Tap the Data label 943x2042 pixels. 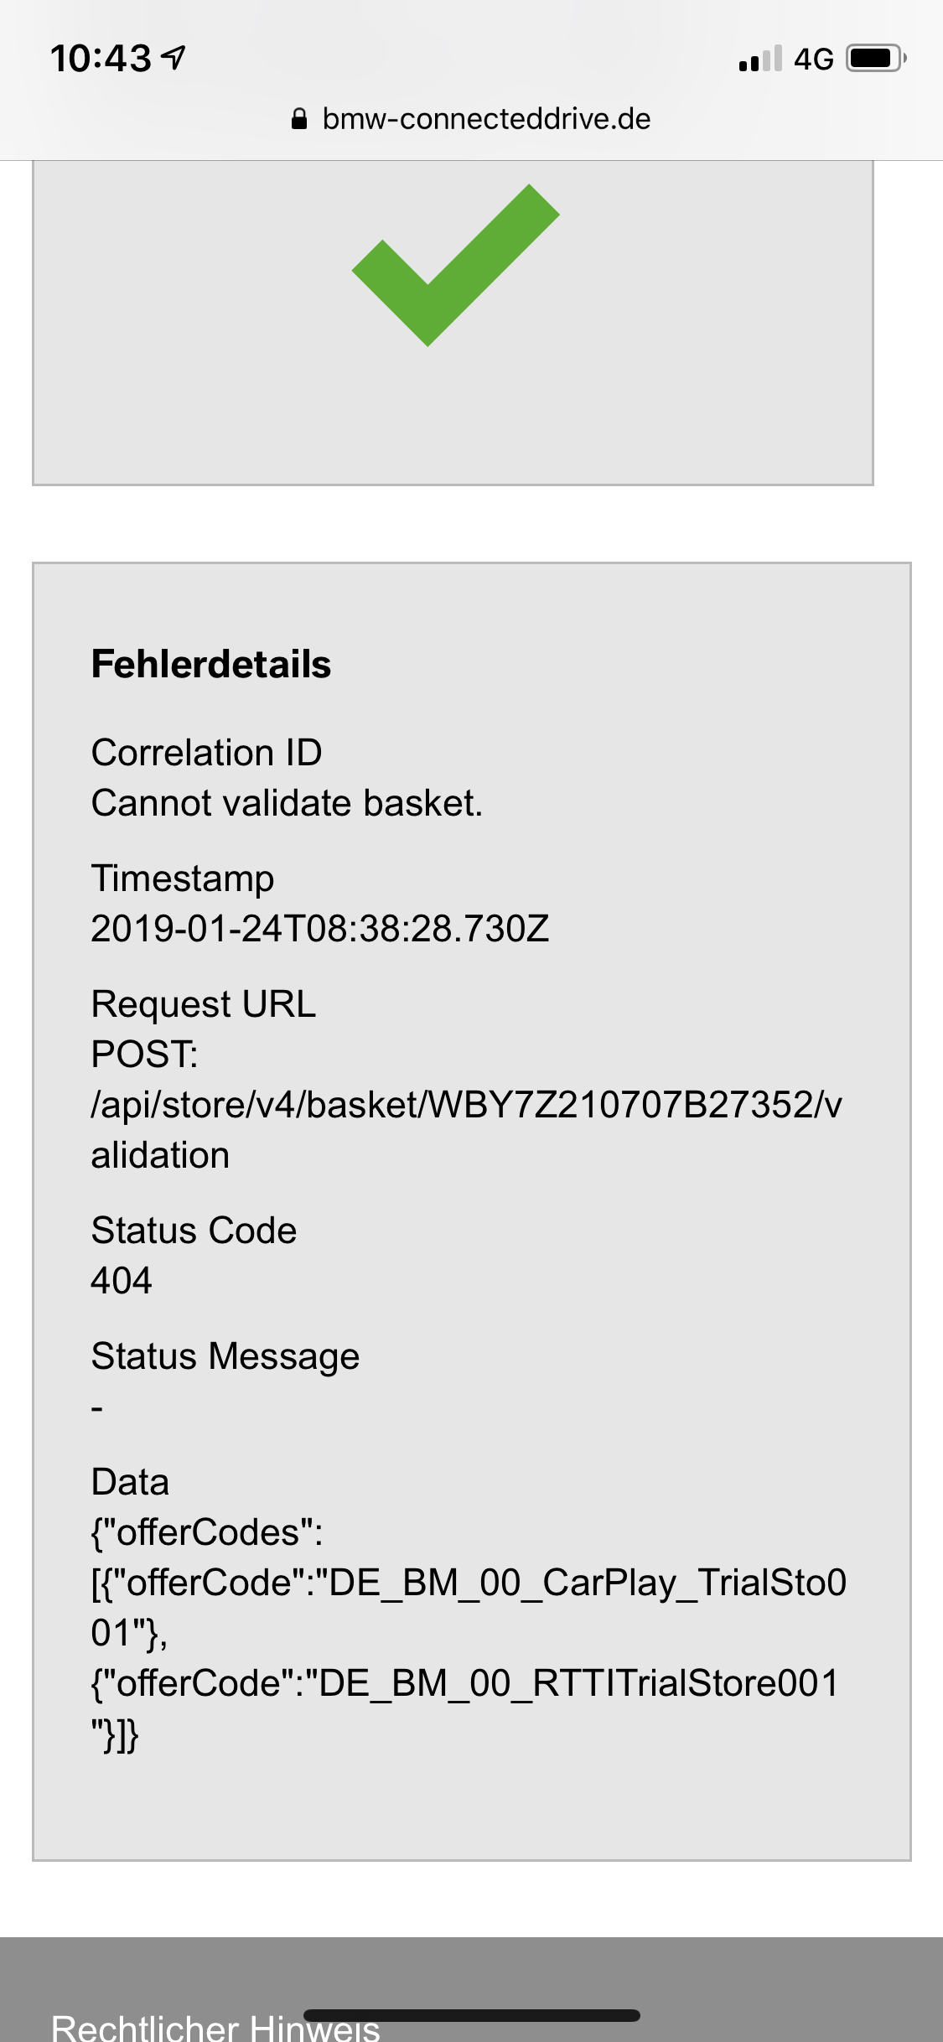[x=131, y=1482]
